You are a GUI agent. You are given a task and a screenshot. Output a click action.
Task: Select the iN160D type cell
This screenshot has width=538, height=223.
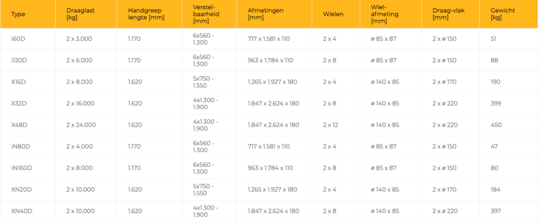click(28, 168)
